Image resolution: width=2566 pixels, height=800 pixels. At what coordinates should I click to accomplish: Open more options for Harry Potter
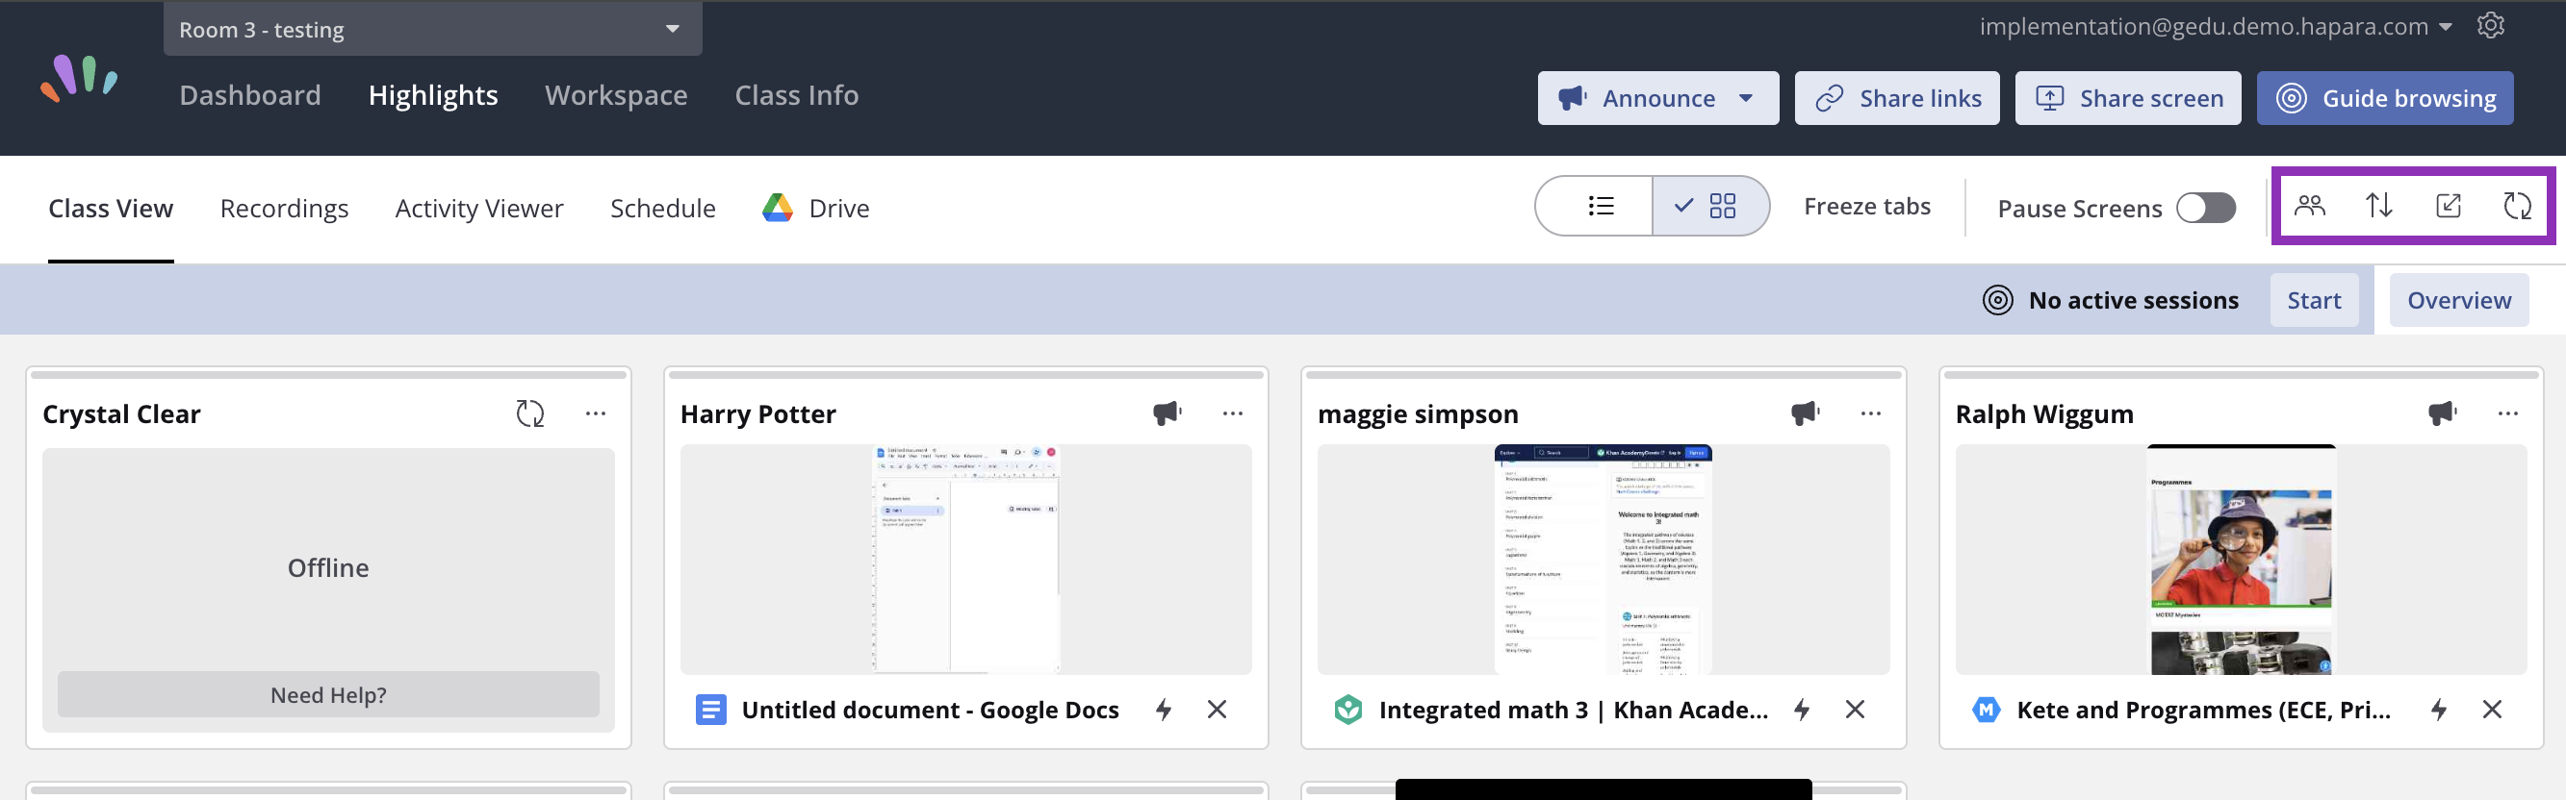[1233, 412]
